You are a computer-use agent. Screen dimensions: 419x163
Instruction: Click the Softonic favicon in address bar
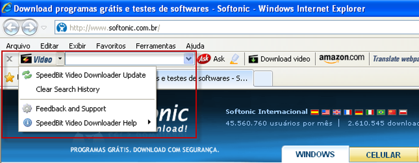[x=62, y=27]
